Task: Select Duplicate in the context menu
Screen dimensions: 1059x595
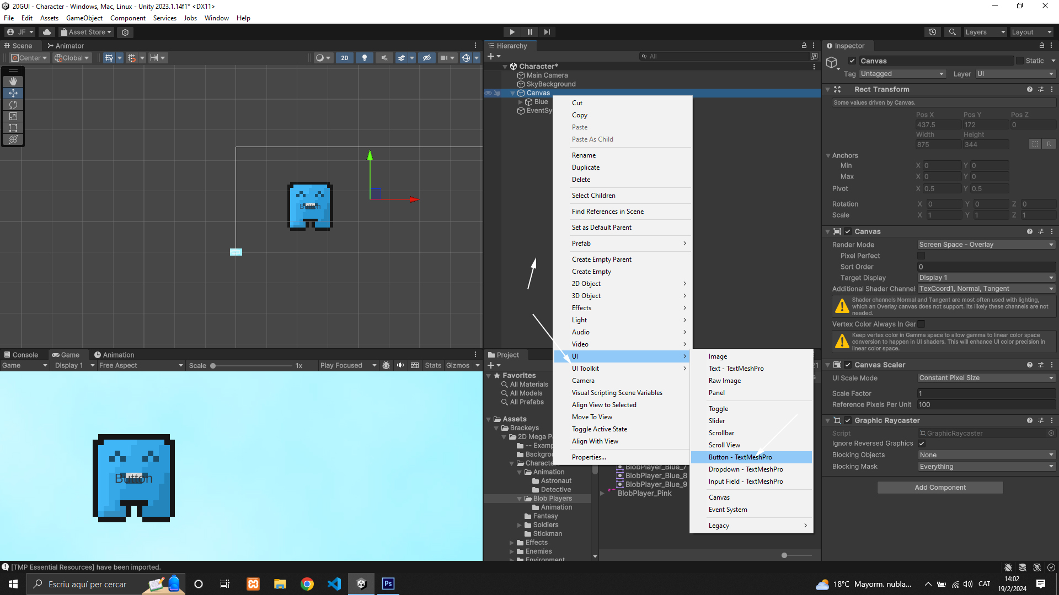Action: coord(586,167)
